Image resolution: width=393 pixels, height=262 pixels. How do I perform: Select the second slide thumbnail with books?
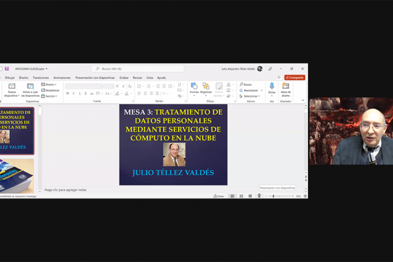tap(17, 176)
